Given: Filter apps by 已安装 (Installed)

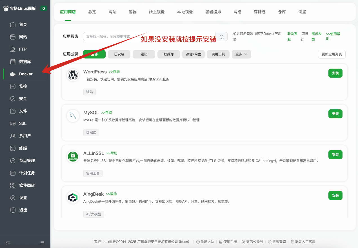Looking at the screenshot, I should click(119, 54).
